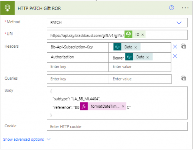Click the HTTP action globe icon
The height and width of the screenshot is (150, 193).
(7, 8)
